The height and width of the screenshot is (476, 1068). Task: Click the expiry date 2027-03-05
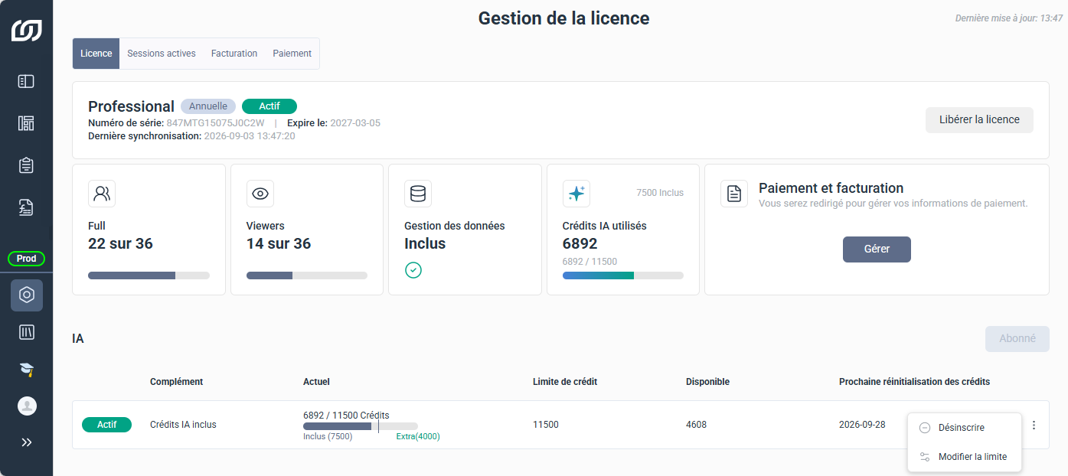(355, 123)
